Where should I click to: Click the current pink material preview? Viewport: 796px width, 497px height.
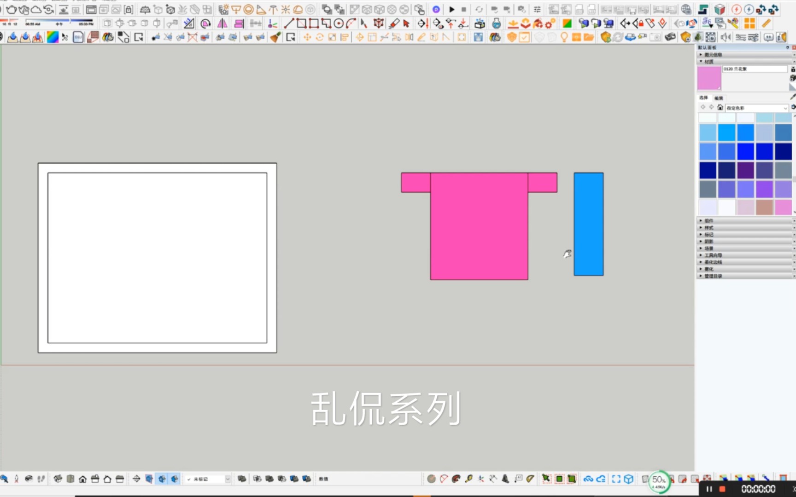click(709, 78)
